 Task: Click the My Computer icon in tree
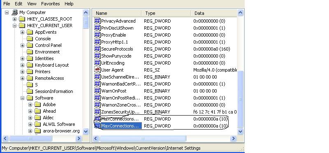click(15, 12)
